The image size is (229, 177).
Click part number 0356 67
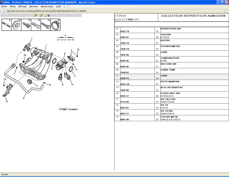click(x=125, y=37)
